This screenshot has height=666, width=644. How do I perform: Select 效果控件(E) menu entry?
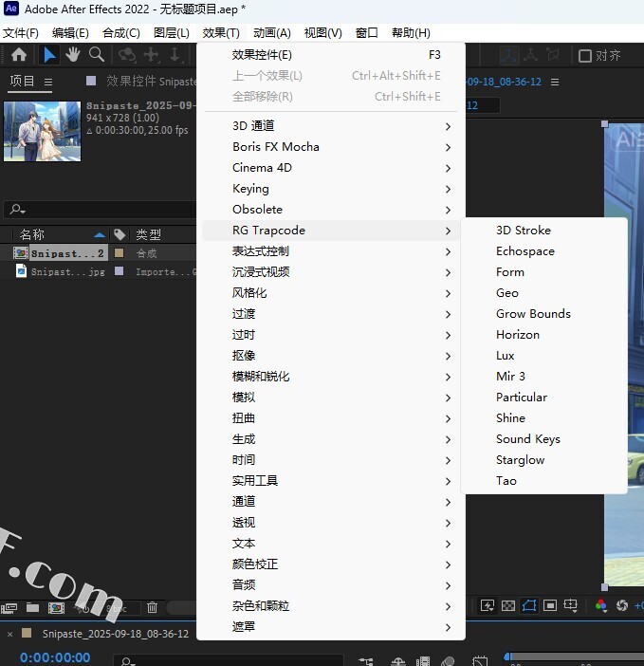pos(262,55)
